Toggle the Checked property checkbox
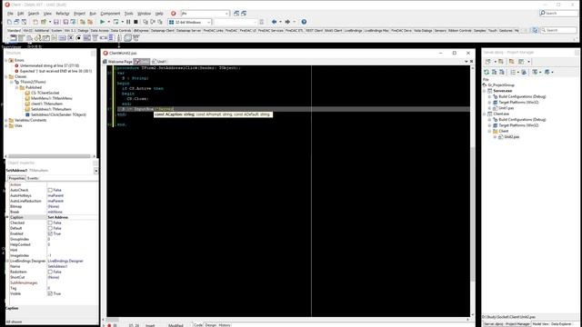Image resolution: width=582 pixels, height=327 pixels. click(x=50, y=223)
